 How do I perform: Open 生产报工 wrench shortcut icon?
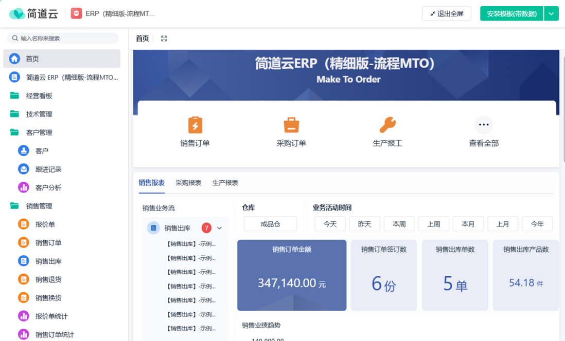point(387,125)
